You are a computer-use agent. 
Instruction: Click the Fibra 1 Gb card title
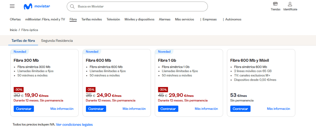point(167,61)
